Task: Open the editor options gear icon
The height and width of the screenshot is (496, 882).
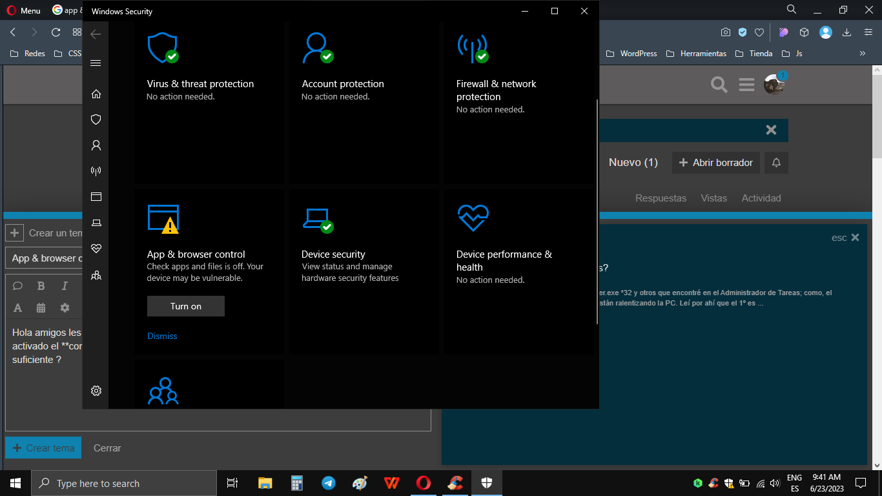Action: click(x=65, y=308)
